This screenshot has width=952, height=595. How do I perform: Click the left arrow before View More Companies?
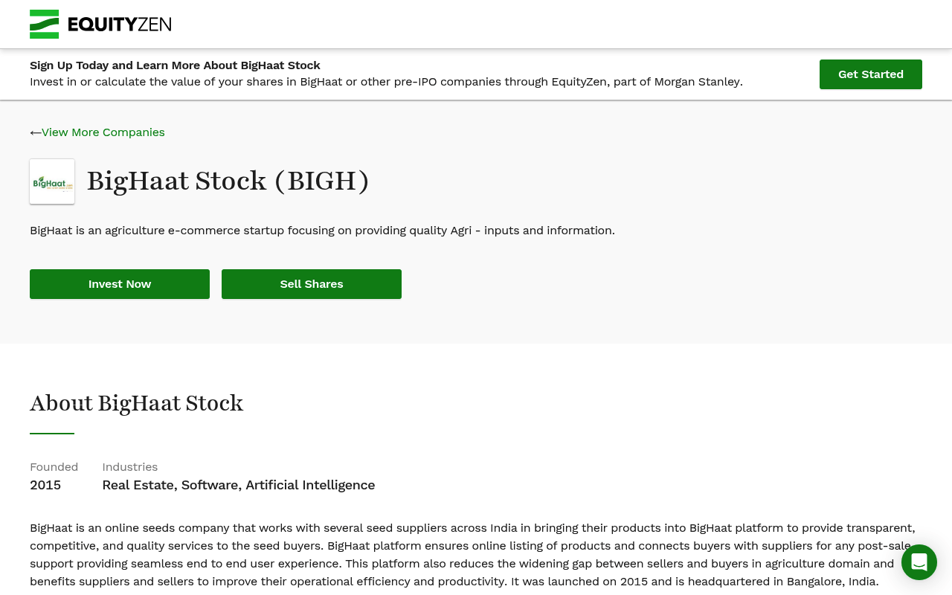click(x=35, y=132)
